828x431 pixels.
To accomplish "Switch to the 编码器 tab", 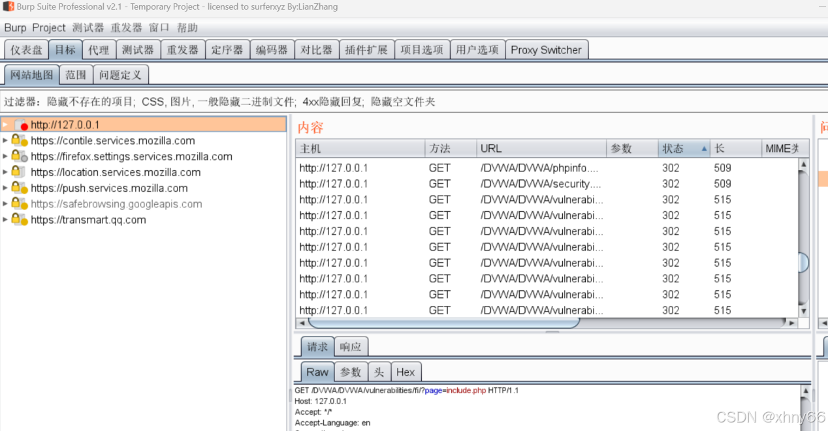I will point(272,50).
